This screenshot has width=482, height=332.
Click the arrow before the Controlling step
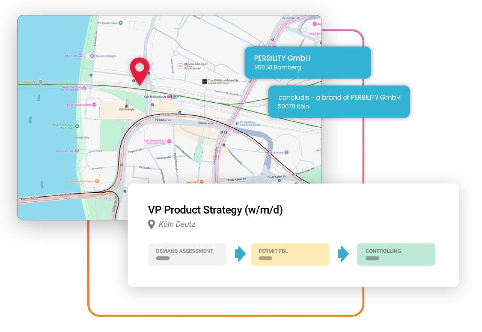tap(343, 254)
